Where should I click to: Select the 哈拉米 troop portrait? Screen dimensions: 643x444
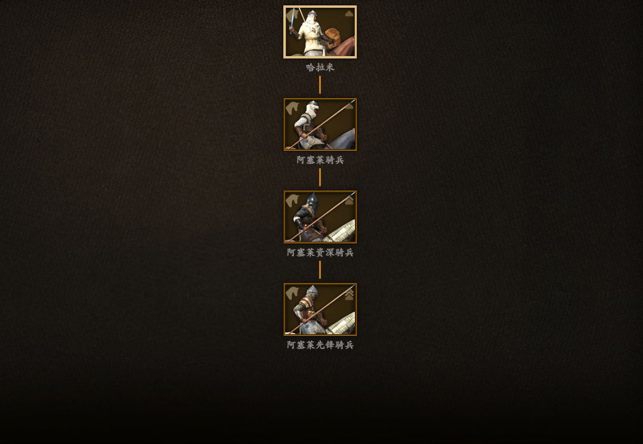[320, 32]
